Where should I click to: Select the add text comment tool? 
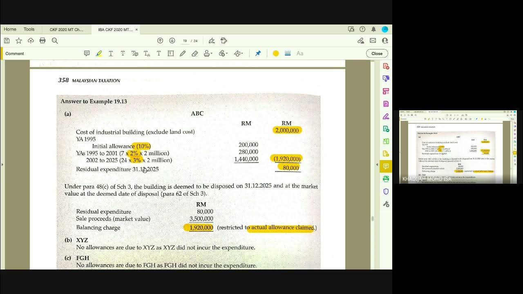point(159,53)
